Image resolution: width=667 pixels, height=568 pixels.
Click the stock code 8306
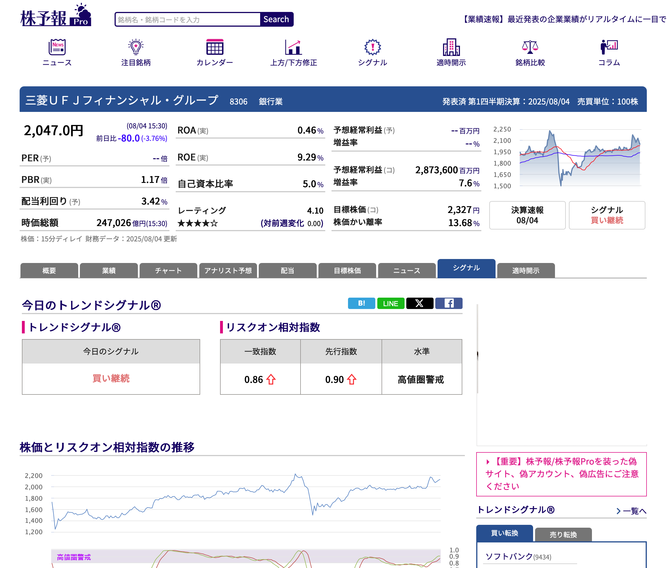(x=239, y=102)
